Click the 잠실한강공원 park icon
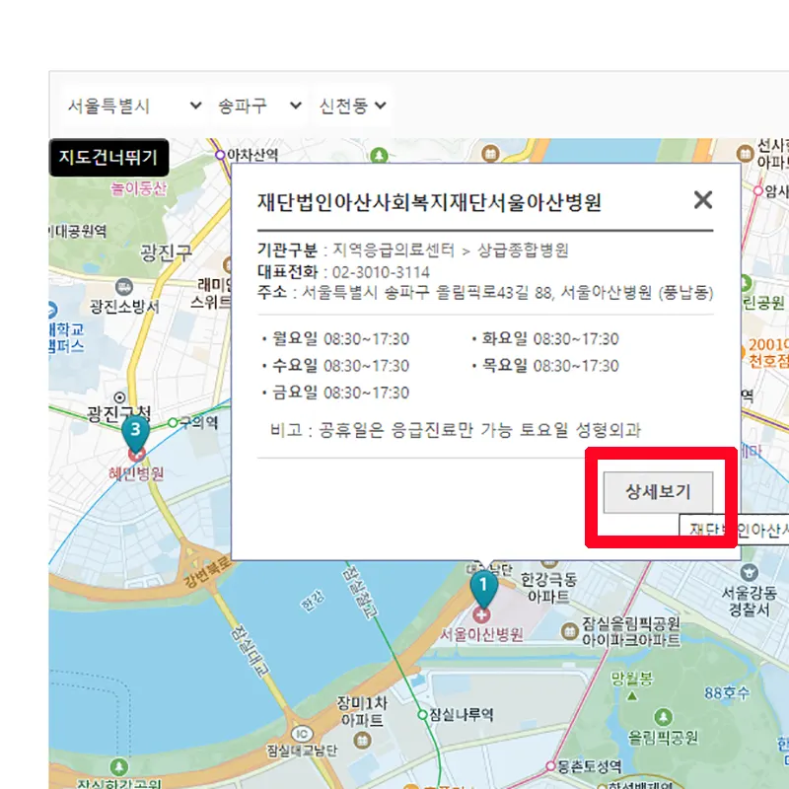This screenshot has width=789, height=789. 118,767
